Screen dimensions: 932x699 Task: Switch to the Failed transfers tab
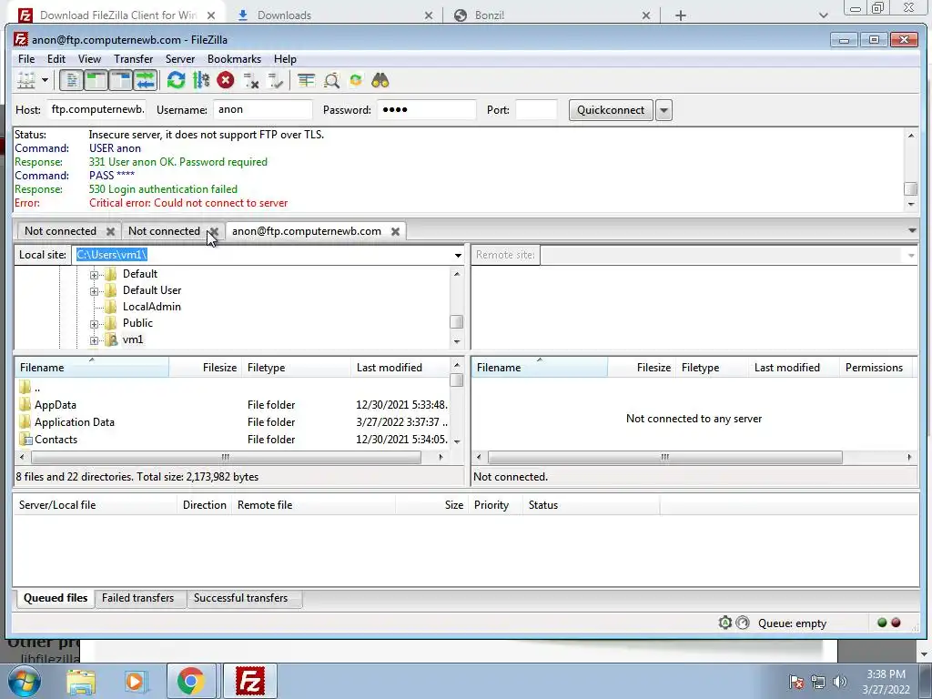coord(138,598)
